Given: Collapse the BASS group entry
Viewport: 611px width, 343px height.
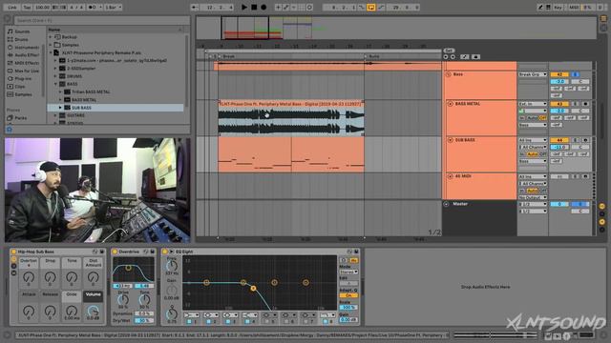Looking at the screenshot, I should (55, 84).
